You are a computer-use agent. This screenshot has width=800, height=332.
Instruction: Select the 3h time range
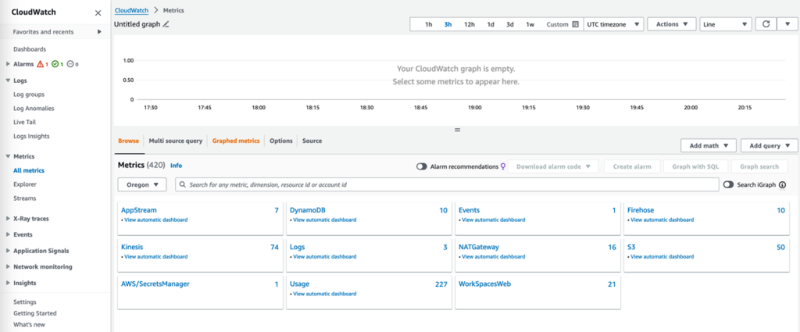[448, 24]
